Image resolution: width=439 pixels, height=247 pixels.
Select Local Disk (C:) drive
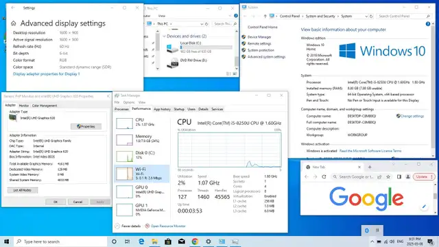[200, 47]
